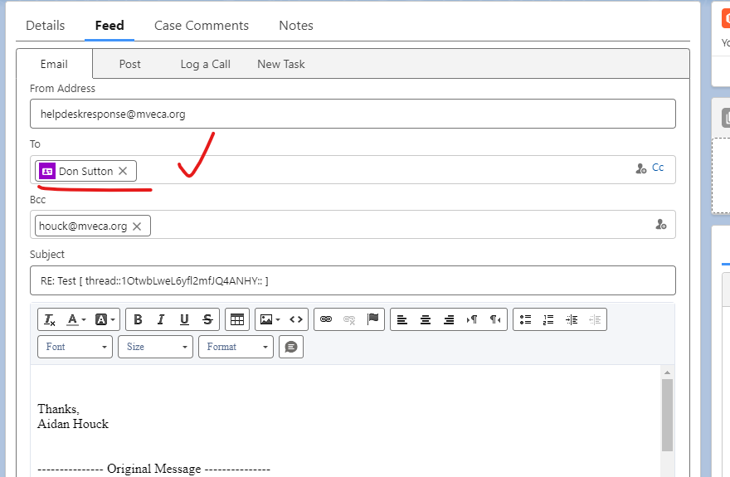
Task: Insert a bulleted list
Action: pos(525,319)
